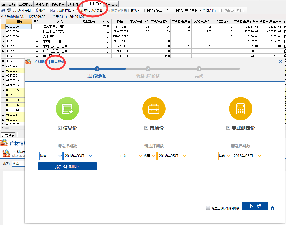286x225 pixels.
Task: Click the 广材信息 panel logo icon
Action: click(x=4, y=143)
